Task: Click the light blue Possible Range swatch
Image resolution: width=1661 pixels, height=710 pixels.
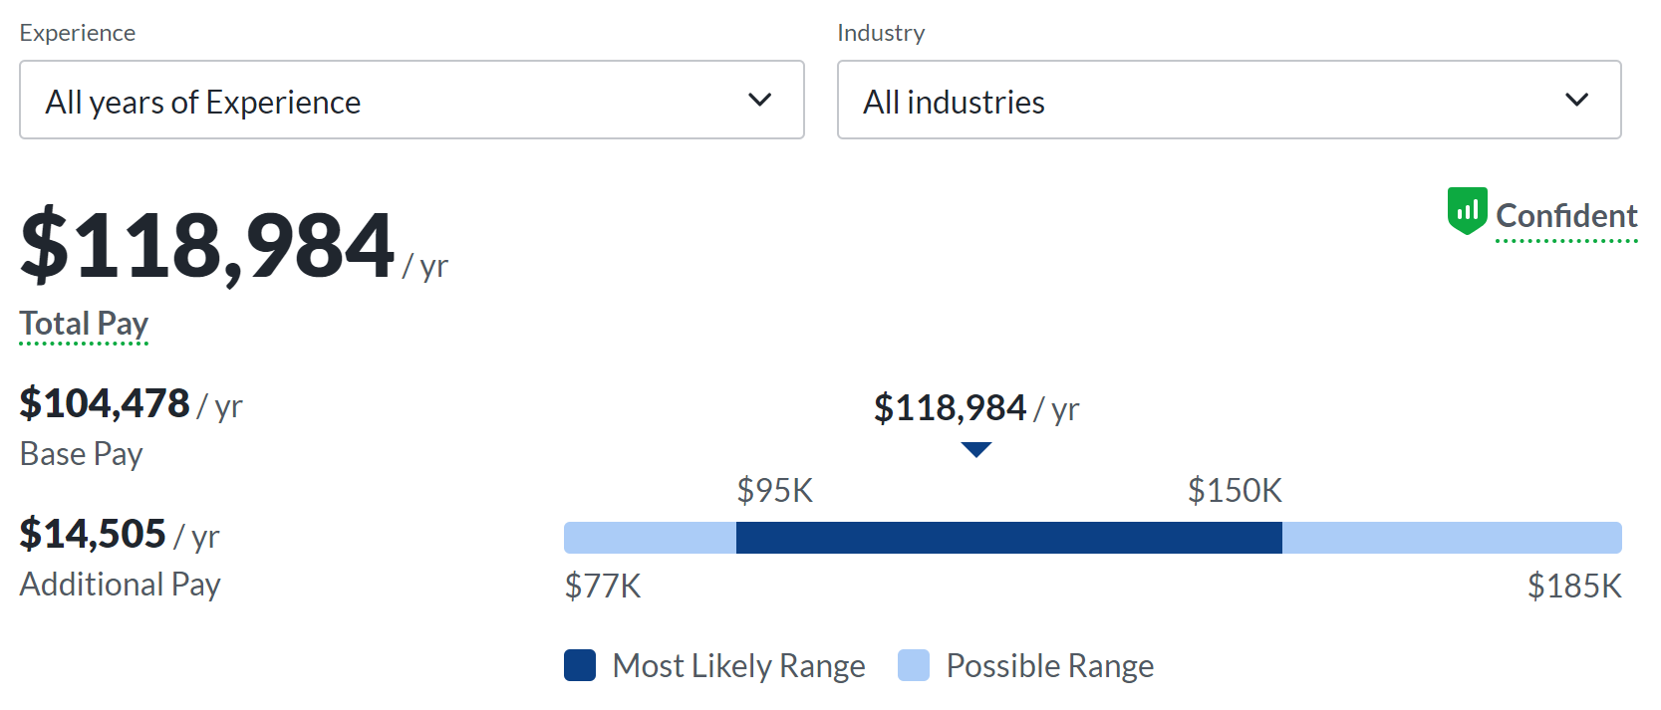Action: coord(914,665)
